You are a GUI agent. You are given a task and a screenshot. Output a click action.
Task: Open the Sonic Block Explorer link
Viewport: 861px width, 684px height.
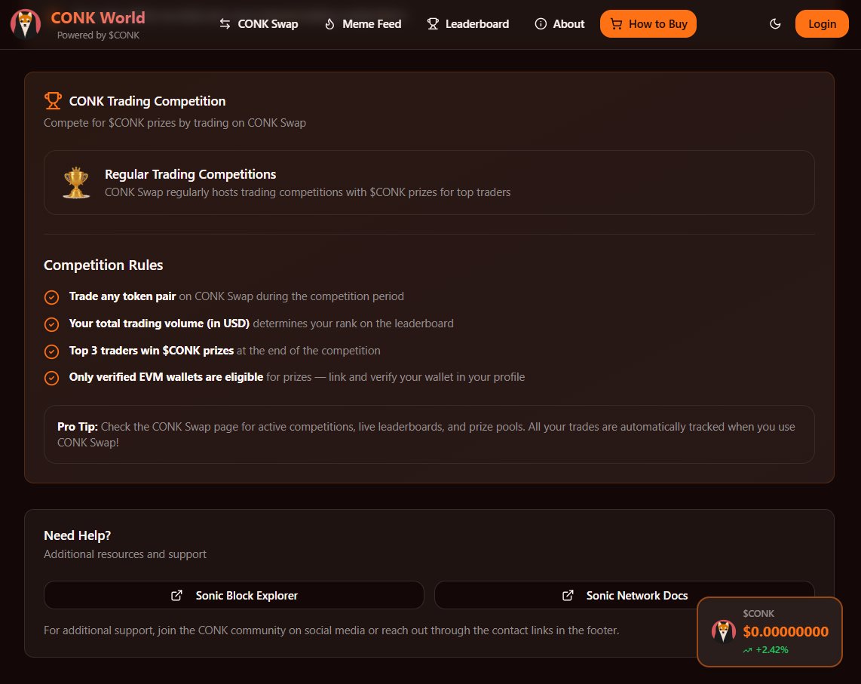234,595
